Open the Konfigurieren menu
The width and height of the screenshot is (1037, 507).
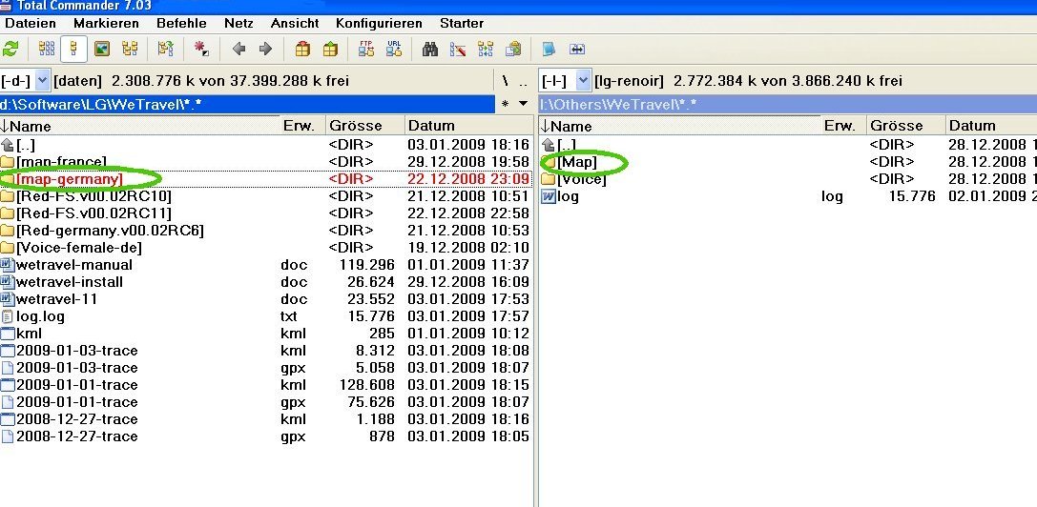379,23
